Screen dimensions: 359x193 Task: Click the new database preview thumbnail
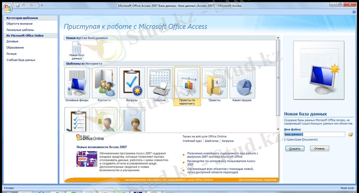coord(319,70)
